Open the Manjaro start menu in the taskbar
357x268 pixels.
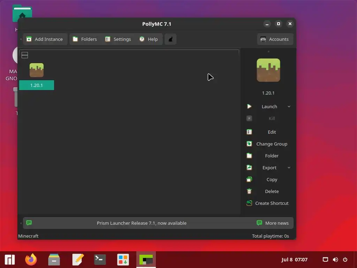click(9, 260)
